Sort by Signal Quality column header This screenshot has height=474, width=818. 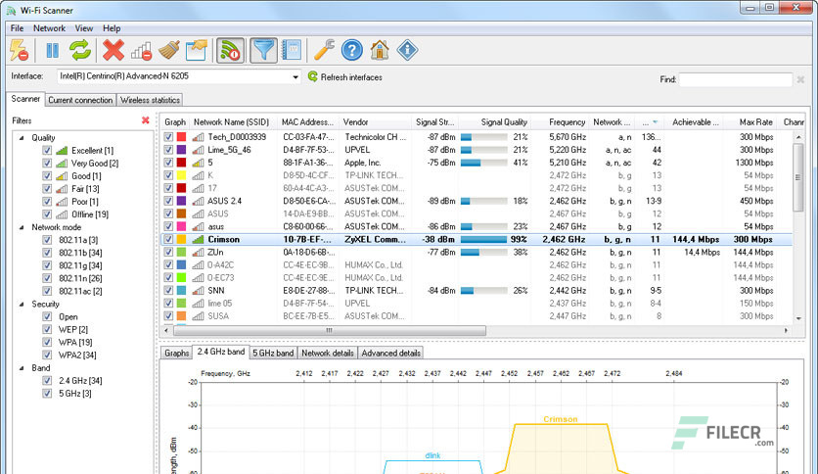494,122
